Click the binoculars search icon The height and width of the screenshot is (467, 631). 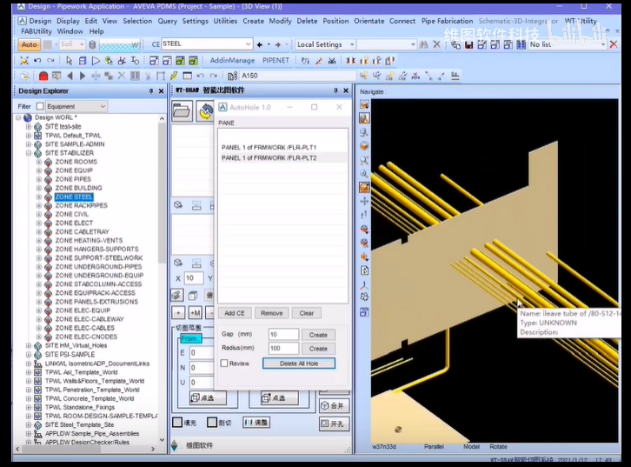coord(423,44)
